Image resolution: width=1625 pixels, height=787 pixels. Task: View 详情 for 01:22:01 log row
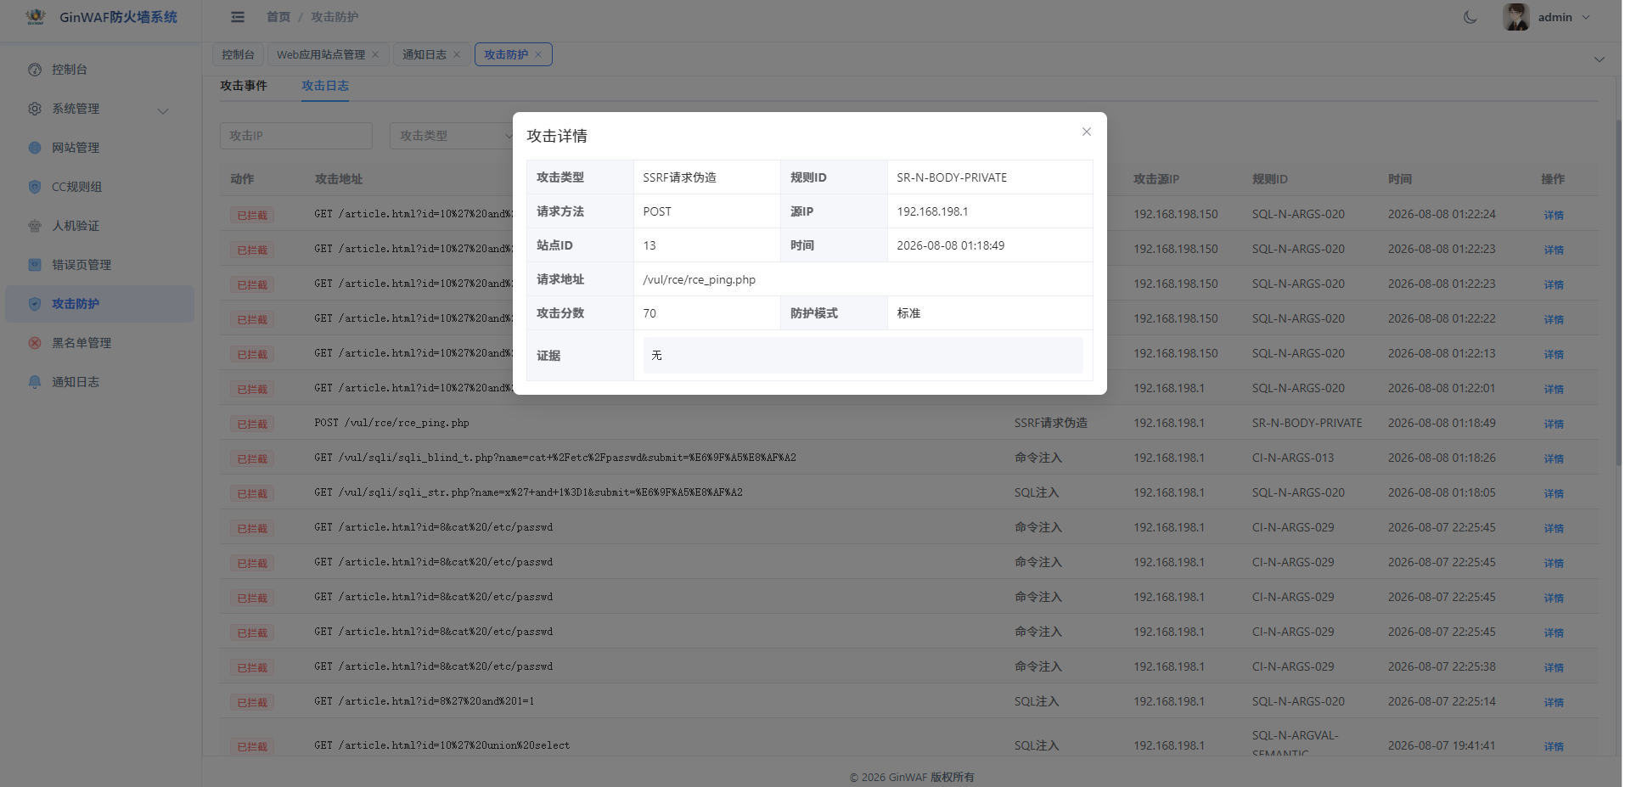pos(1554,389)
